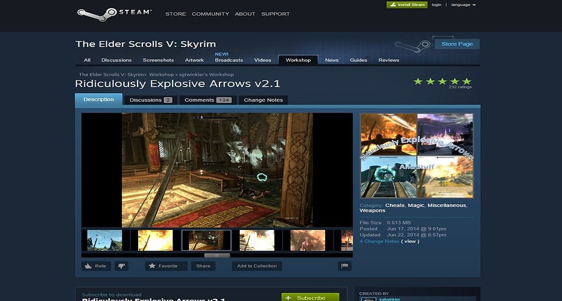Click the Magic category link
This screenshot has height=301, width=562.
coord(416,205)
